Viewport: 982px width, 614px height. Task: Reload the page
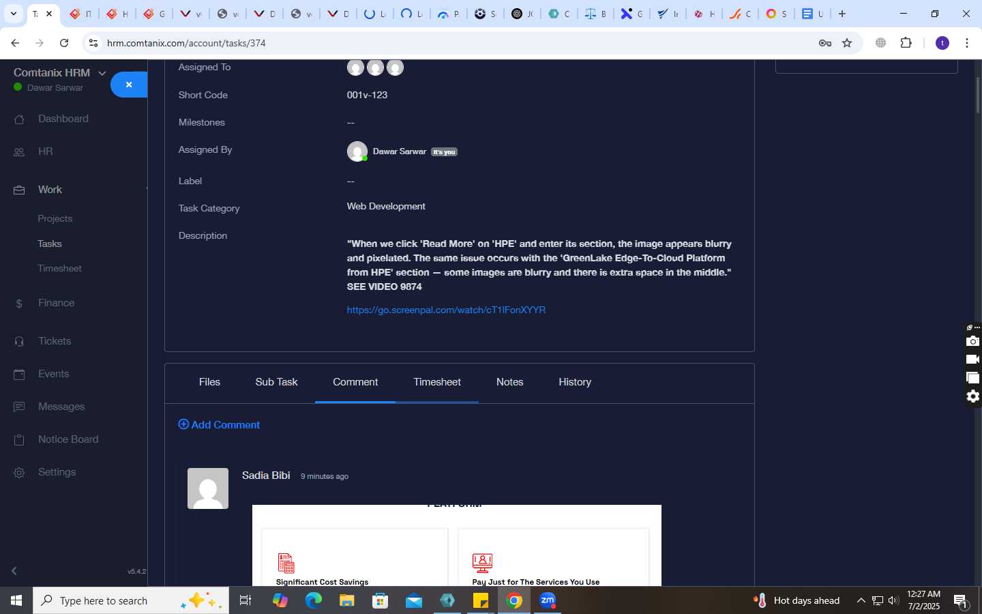[x=64, y=43]
